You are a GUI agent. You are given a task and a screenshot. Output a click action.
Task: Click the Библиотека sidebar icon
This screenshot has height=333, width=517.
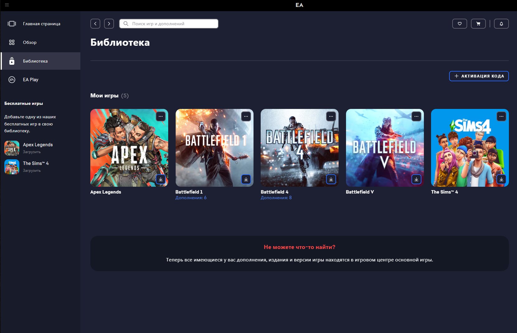(x=12, y=61)
